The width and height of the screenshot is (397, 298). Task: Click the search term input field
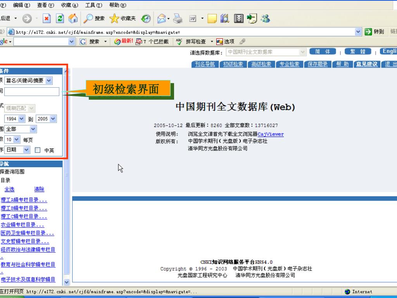click(32, 92)
